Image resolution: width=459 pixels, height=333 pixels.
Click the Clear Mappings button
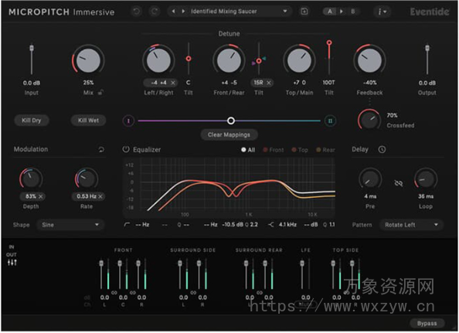point(229,135)
